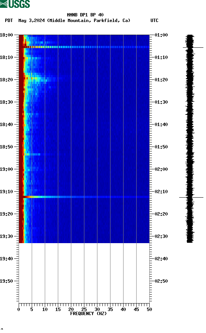Click the 20 Hz frequency tick label
Screen dimensions: 206x333
[x=71, y=310]
